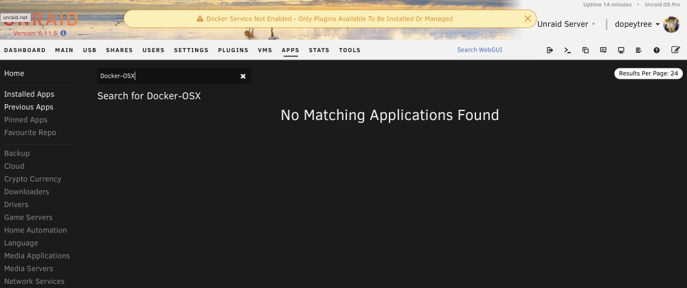Image resolution: width=687 pixels, height=288 pixels.
Task: Dismiss the Docker Service Not Enabled banner
Action: pos(528,19)
